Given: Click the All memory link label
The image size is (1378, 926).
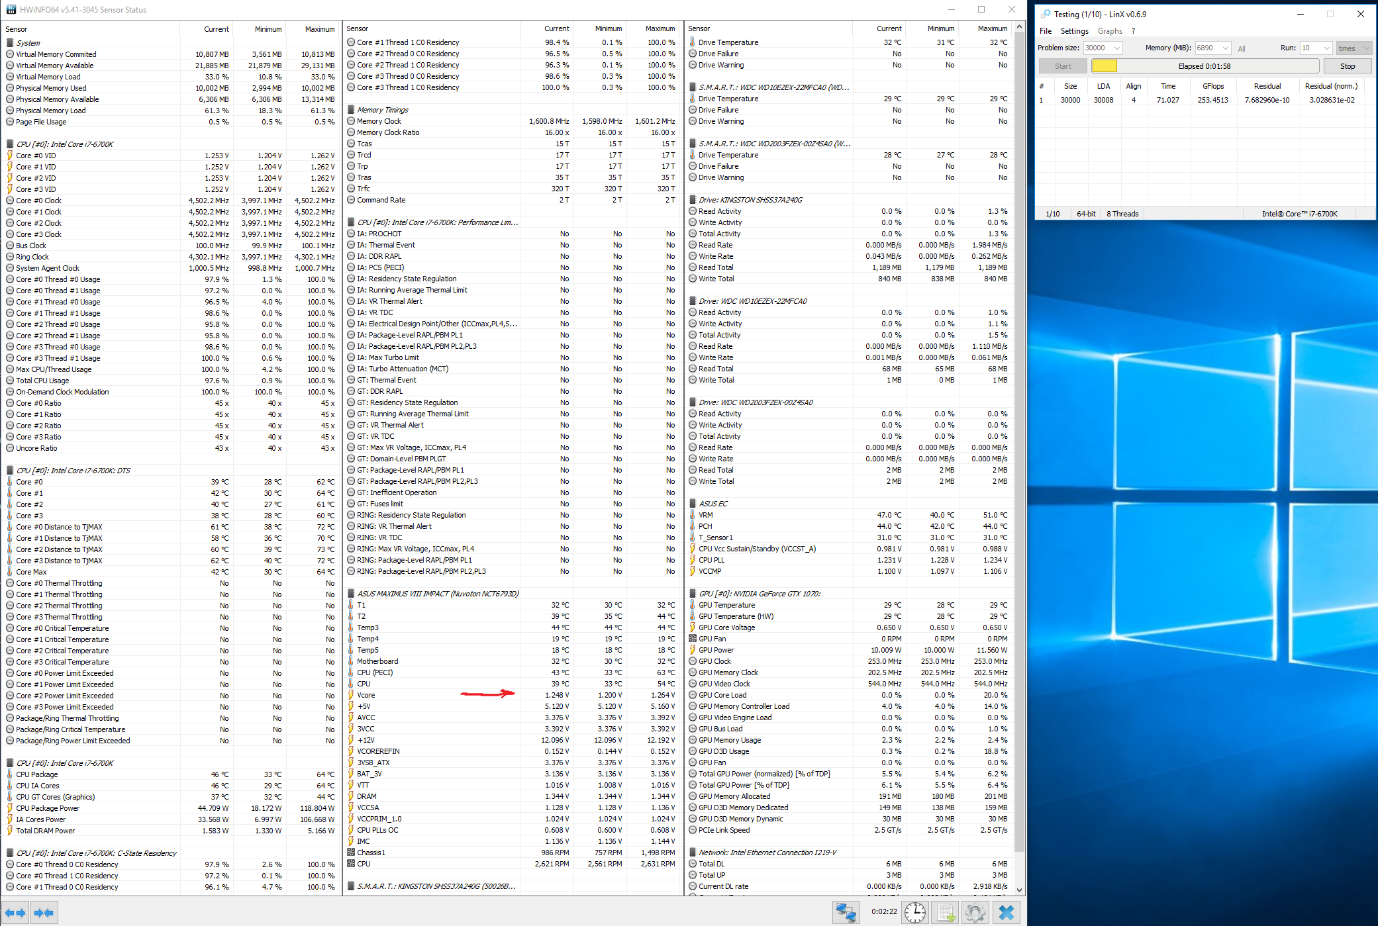Looking at the screenshot, I should click(1242, 48).
